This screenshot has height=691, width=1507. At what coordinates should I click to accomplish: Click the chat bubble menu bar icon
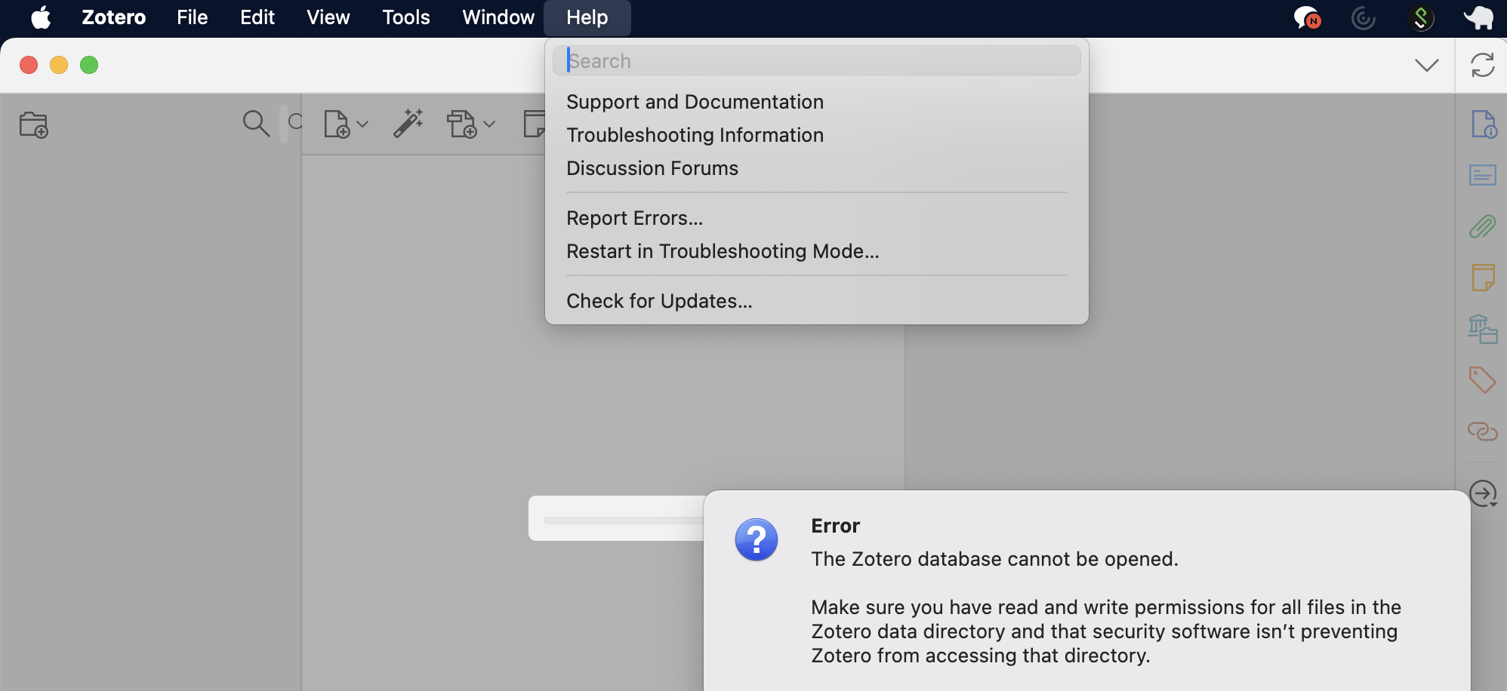tap(1307, 17)
